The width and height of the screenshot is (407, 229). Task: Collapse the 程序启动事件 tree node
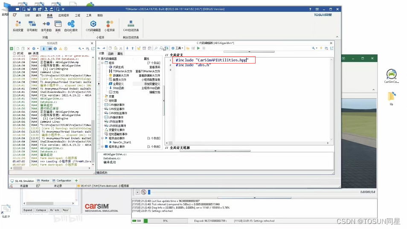pyautogui.click(x=102, y=138)
